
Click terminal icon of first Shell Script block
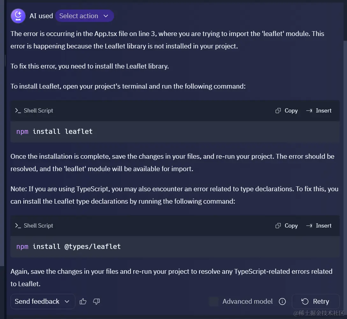tap(18, 111)
